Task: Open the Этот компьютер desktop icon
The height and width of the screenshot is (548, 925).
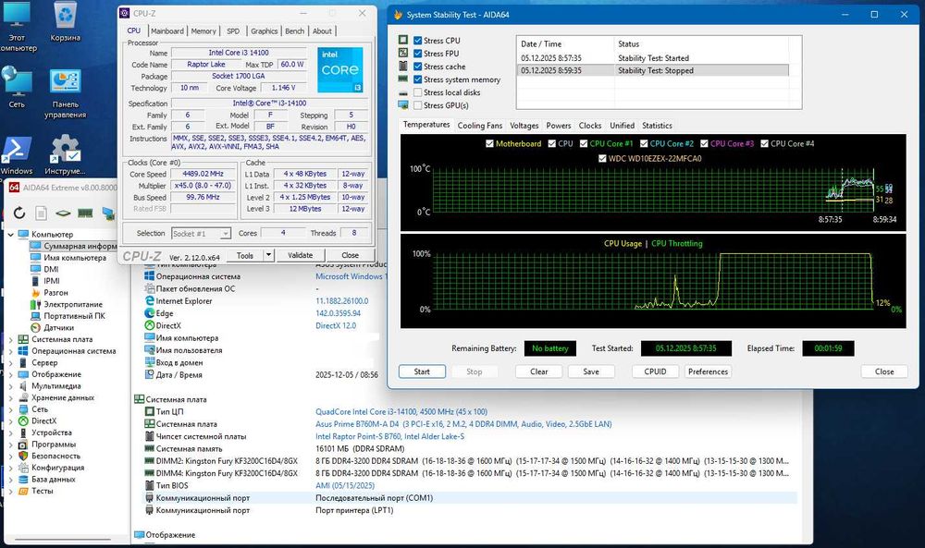Action: [17, 27]
